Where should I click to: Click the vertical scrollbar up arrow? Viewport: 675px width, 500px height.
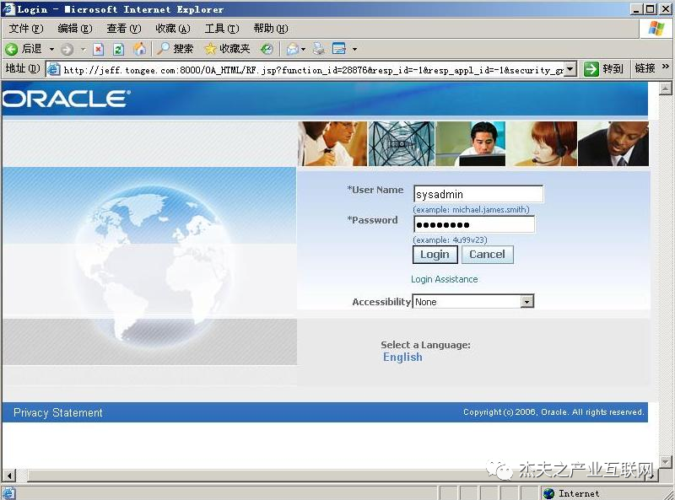coord(666,89)
